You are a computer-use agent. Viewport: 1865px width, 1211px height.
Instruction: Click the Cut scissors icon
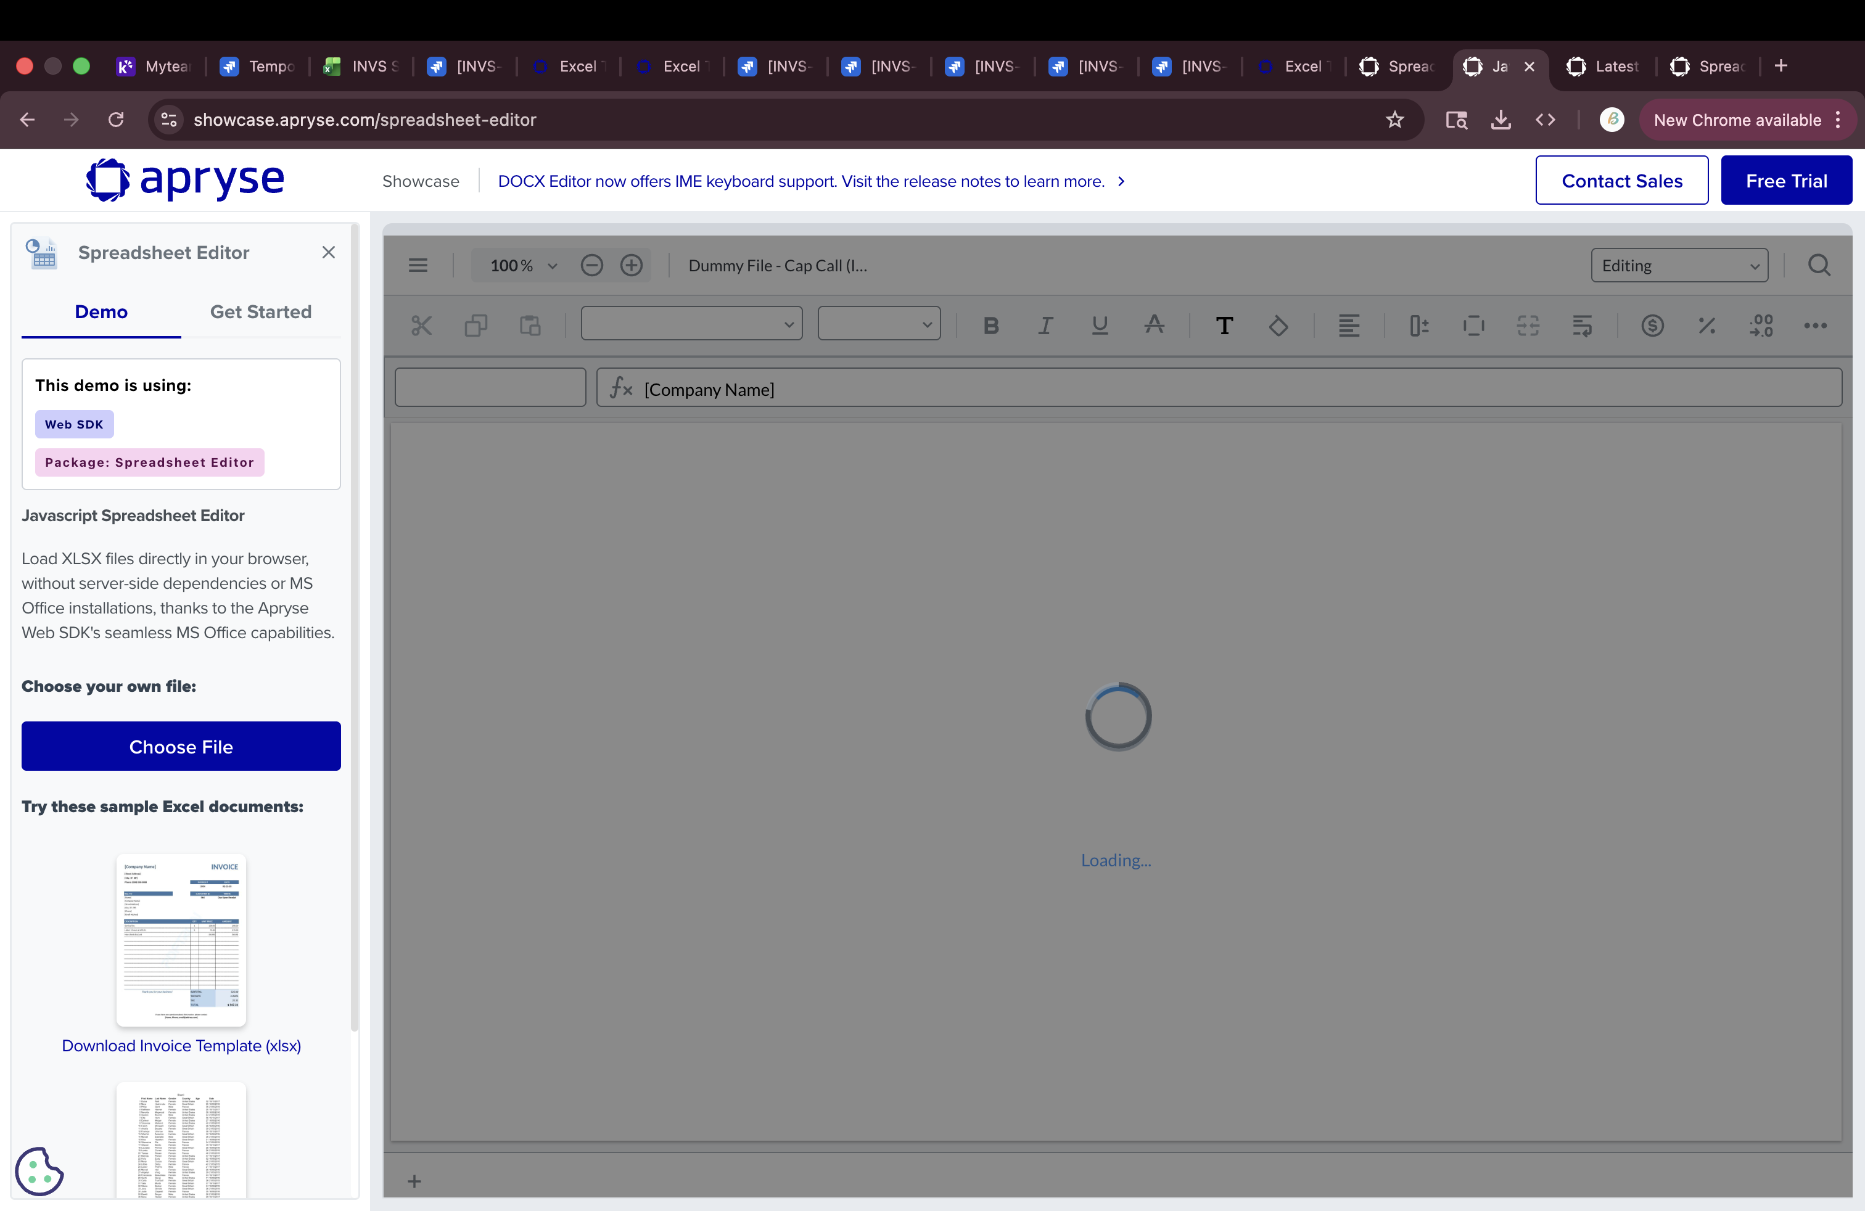(422, 325)
